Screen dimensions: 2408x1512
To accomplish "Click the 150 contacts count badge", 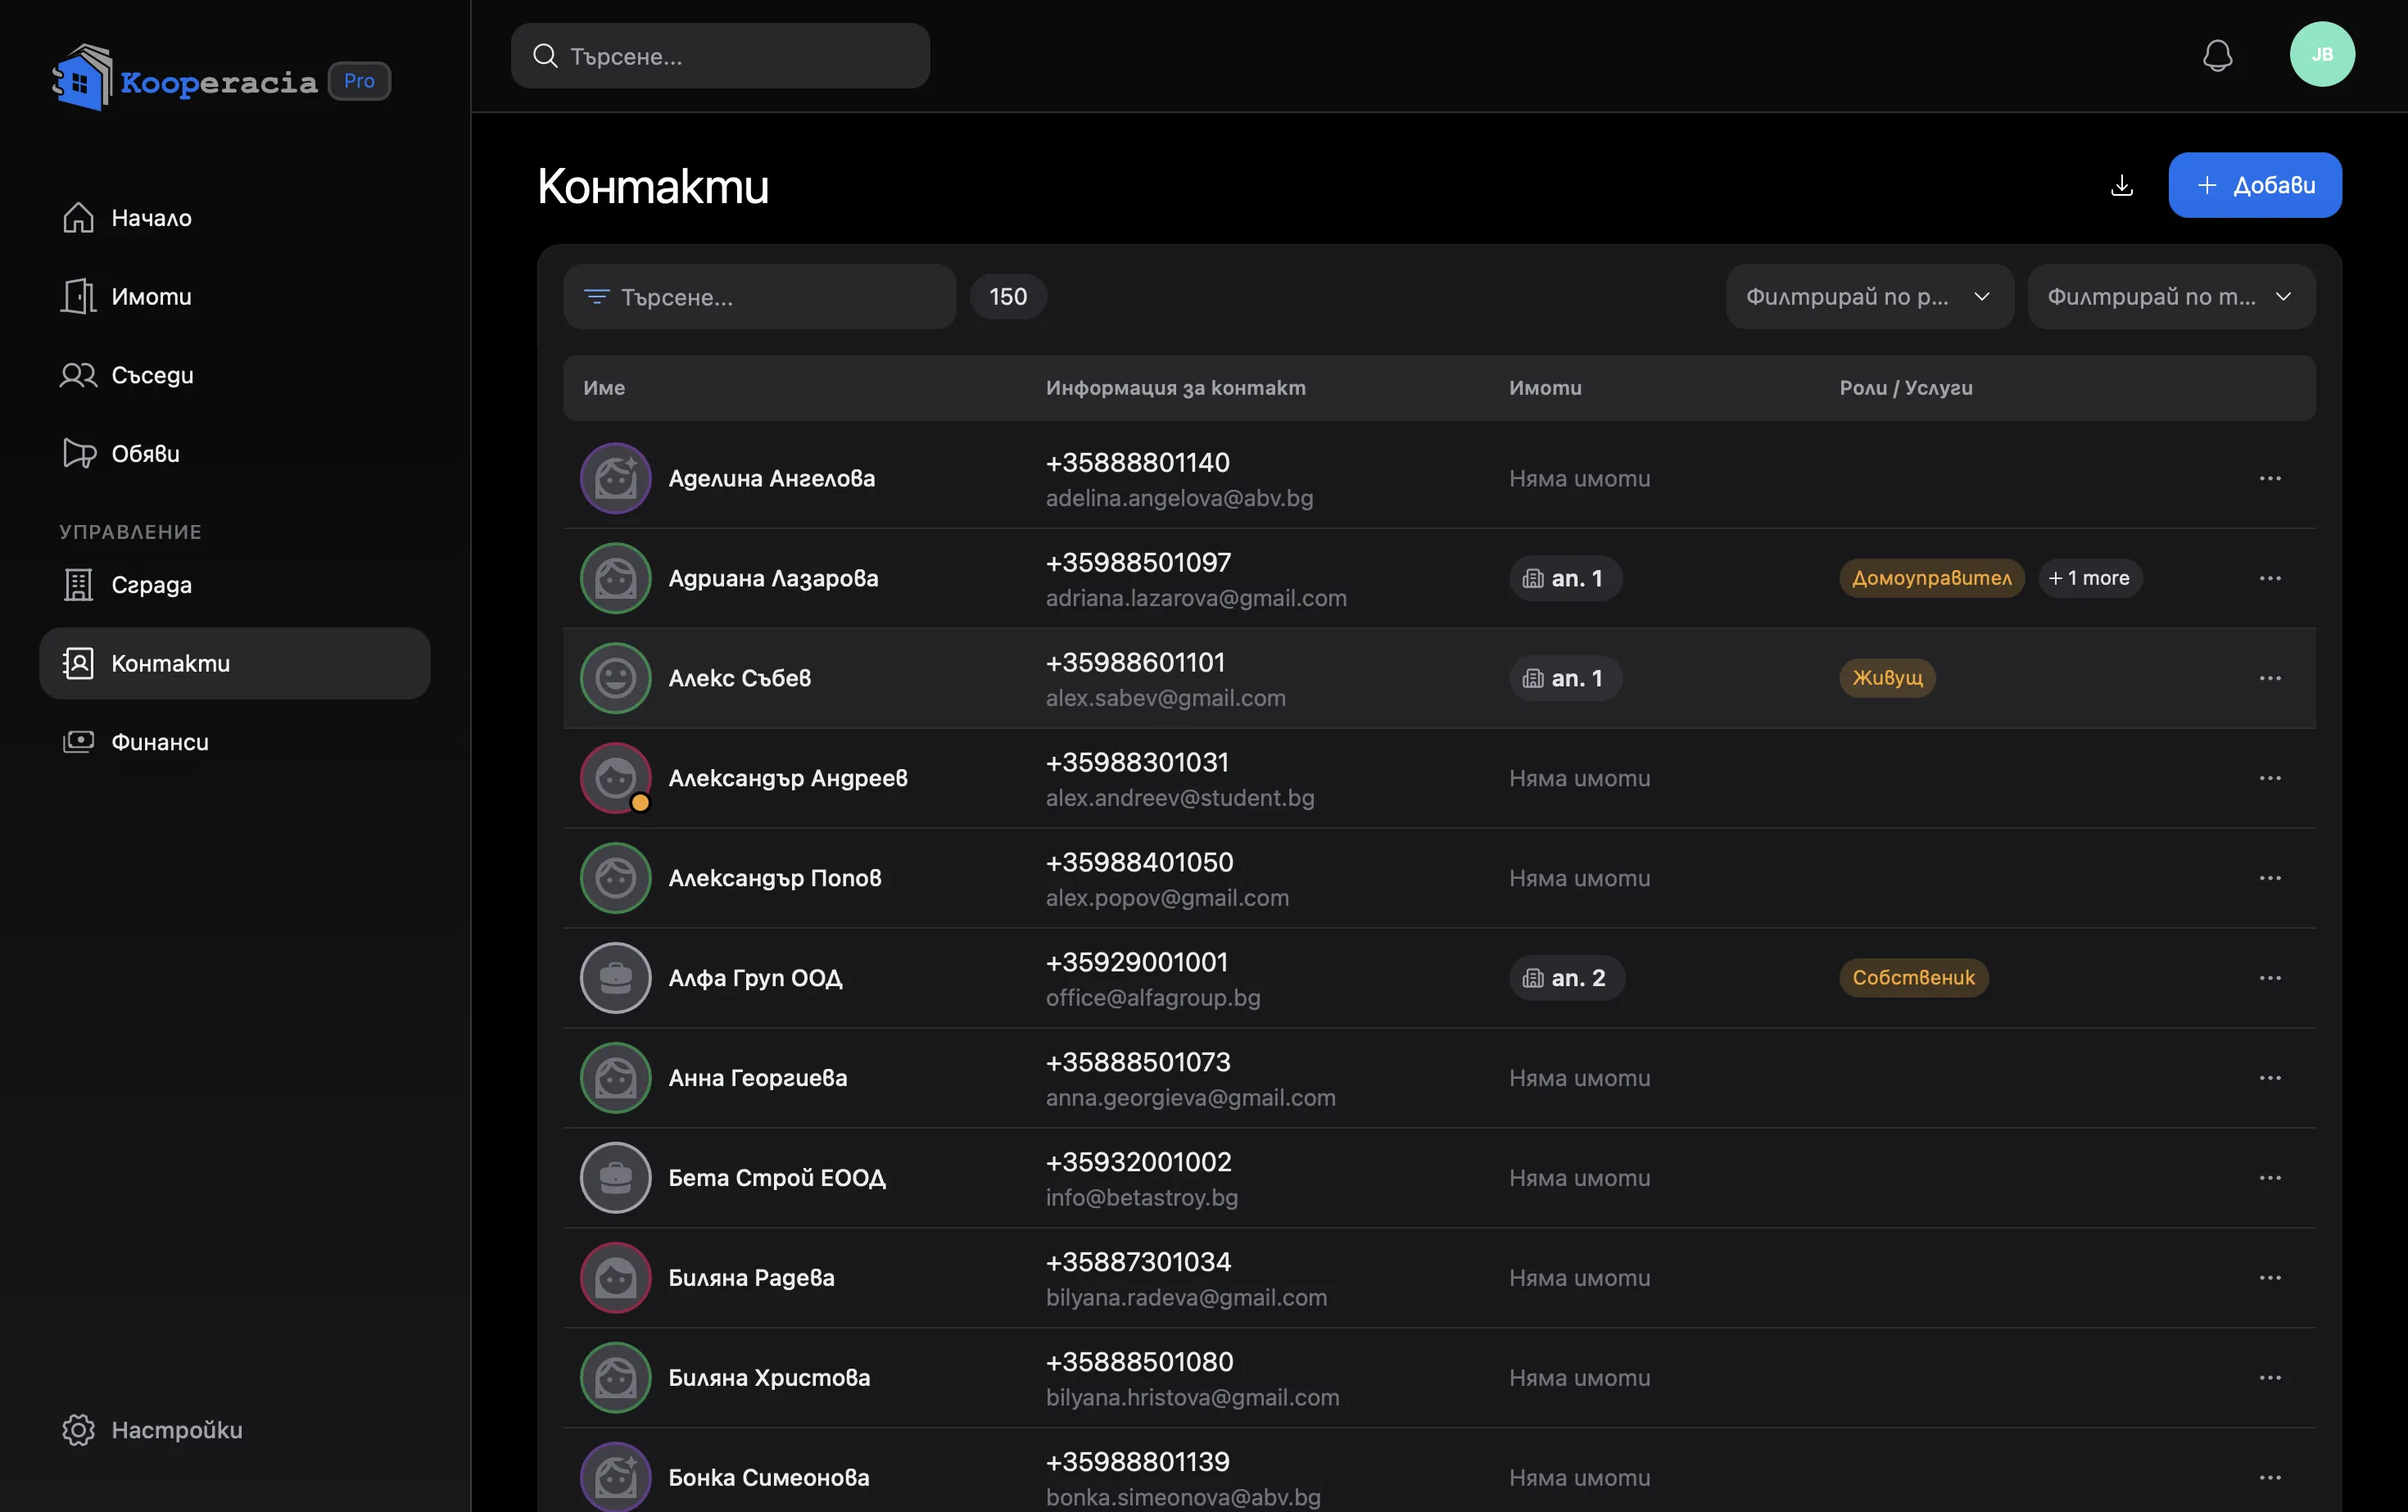I will coord(1008,297).
